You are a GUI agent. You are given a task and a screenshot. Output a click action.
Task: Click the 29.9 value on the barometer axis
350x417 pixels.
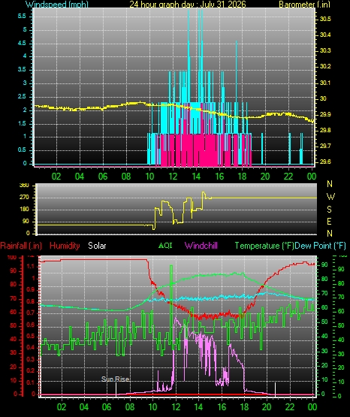point(325,114)
